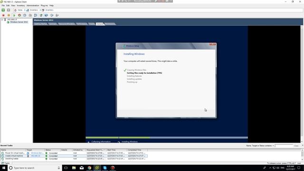
Task: Open the Name, Target or Status filter dropdown
Action: 273,146
